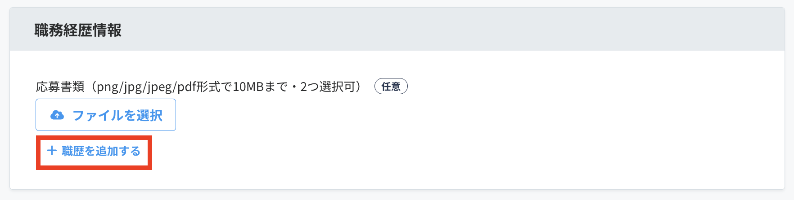Image resolution: width=794 pixels, height=200 pixels.
Task: Click the 職歴を追加する link
Action: click(101, 151)
